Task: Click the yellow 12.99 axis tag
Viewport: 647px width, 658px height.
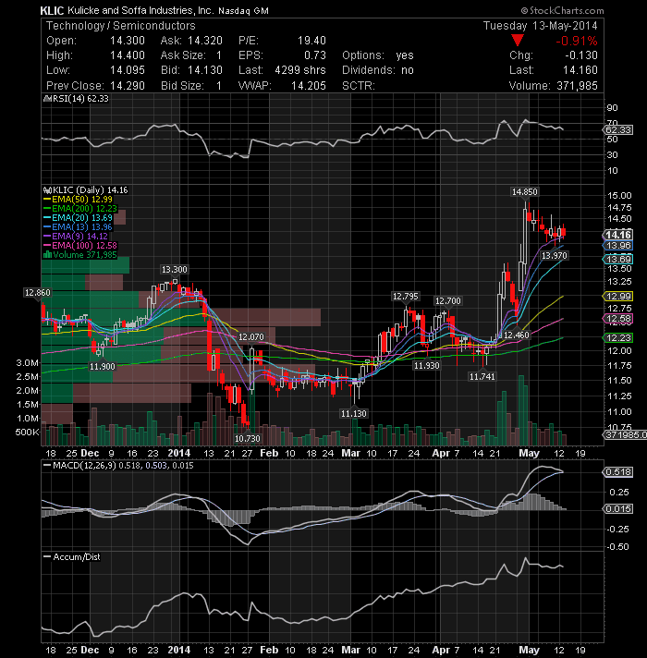Action: [618, 297]
